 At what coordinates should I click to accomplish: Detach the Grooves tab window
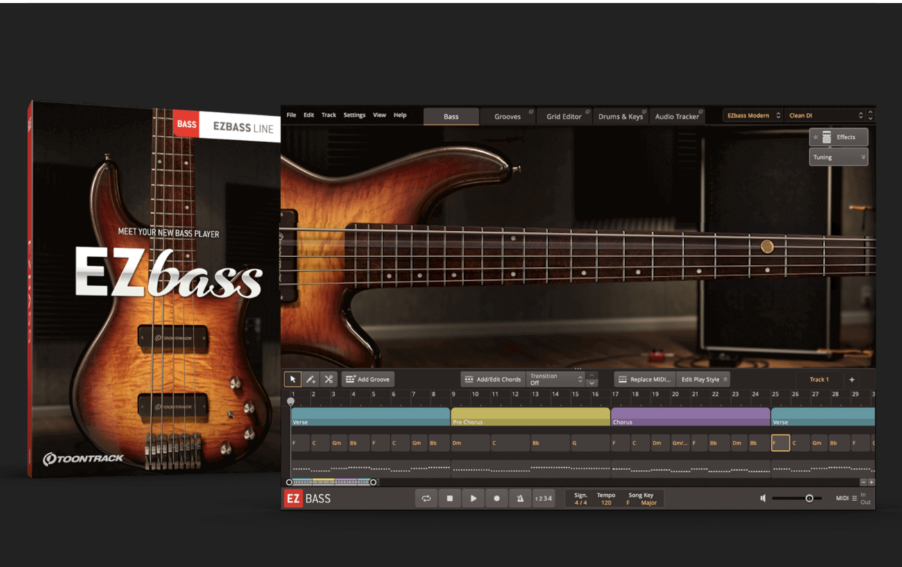pos(531,112)
